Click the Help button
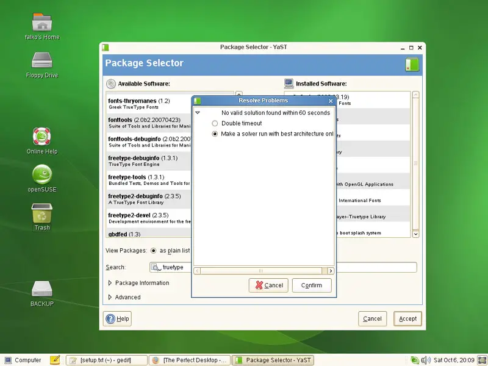Screen dimensions: 488x366 tap(117, 318)
